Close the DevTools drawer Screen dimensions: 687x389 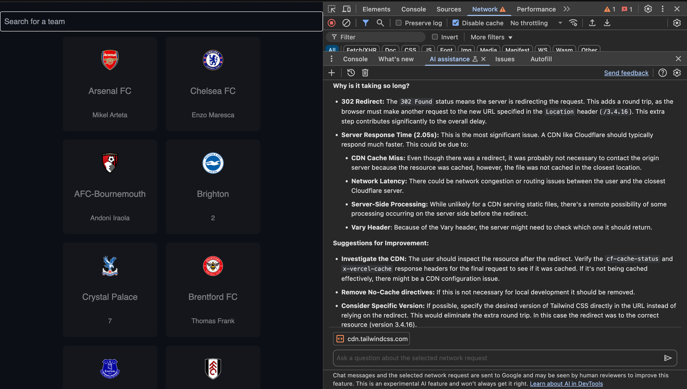(678, 59)
